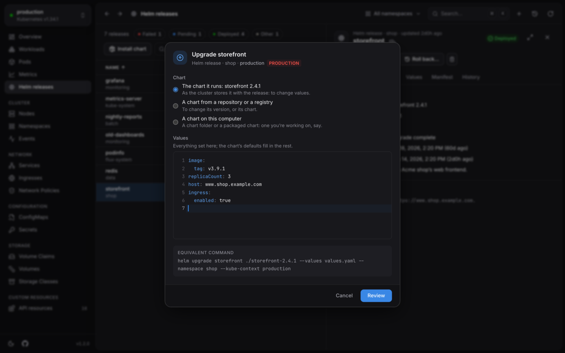Click the helm upgrade equivalent command text
565x353 pixels.
(271, 265)
